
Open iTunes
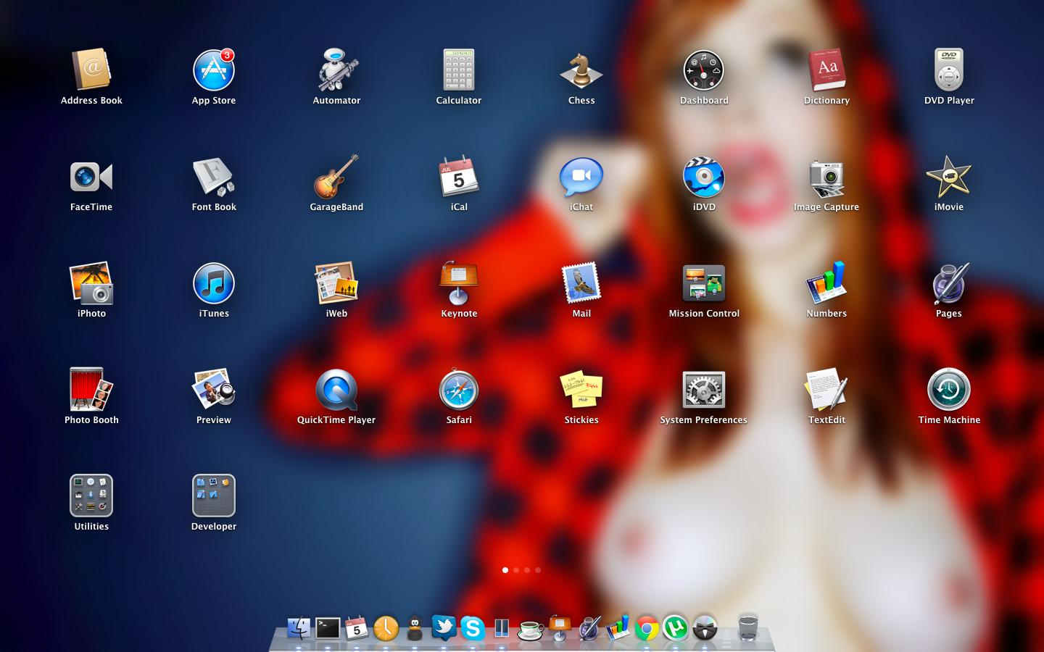coord(214,283)
